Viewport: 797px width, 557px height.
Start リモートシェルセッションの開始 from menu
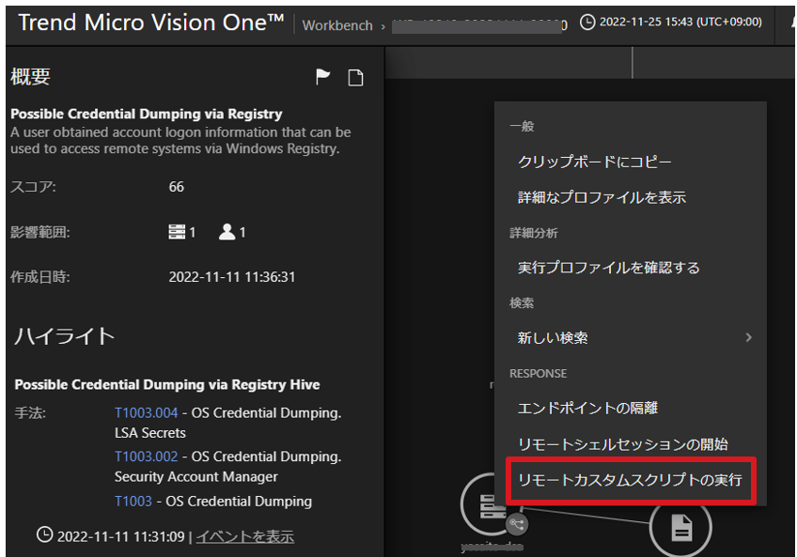(x=622, y=444)
